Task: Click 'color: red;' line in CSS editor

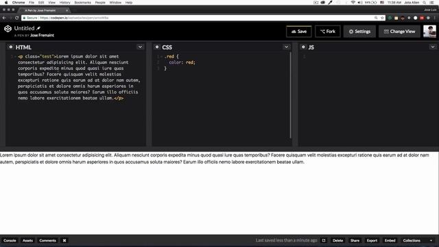Action: (x=182, y=62)
